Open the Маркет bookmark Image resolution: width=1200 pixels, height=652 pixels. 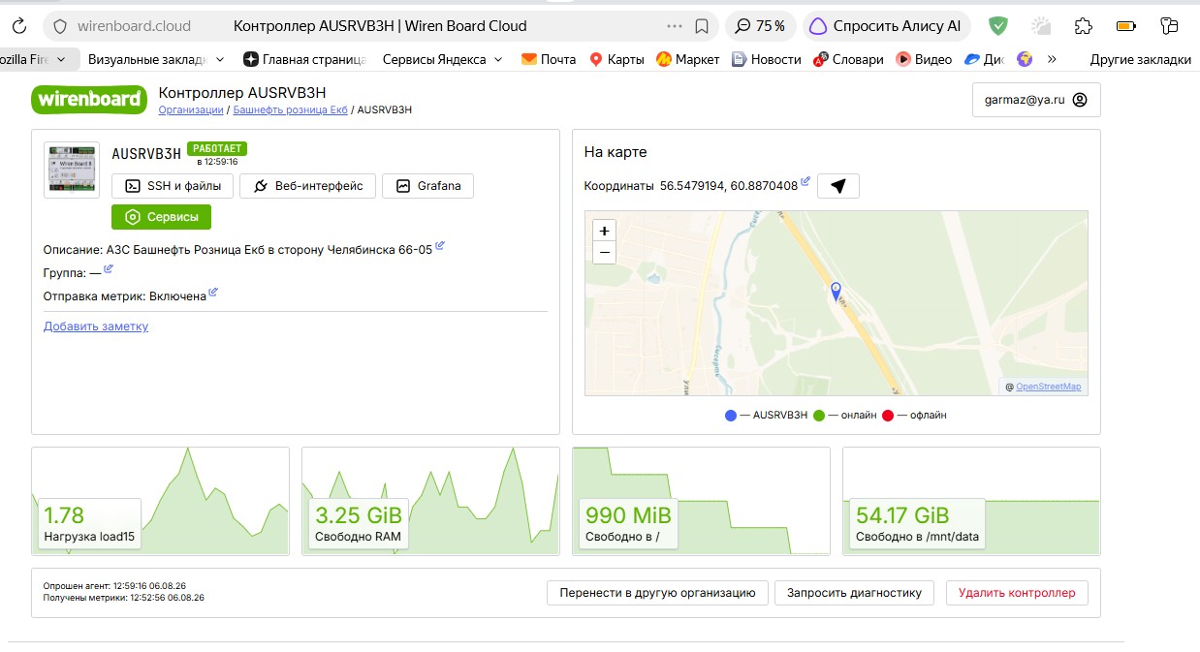[x=688, y=59]
